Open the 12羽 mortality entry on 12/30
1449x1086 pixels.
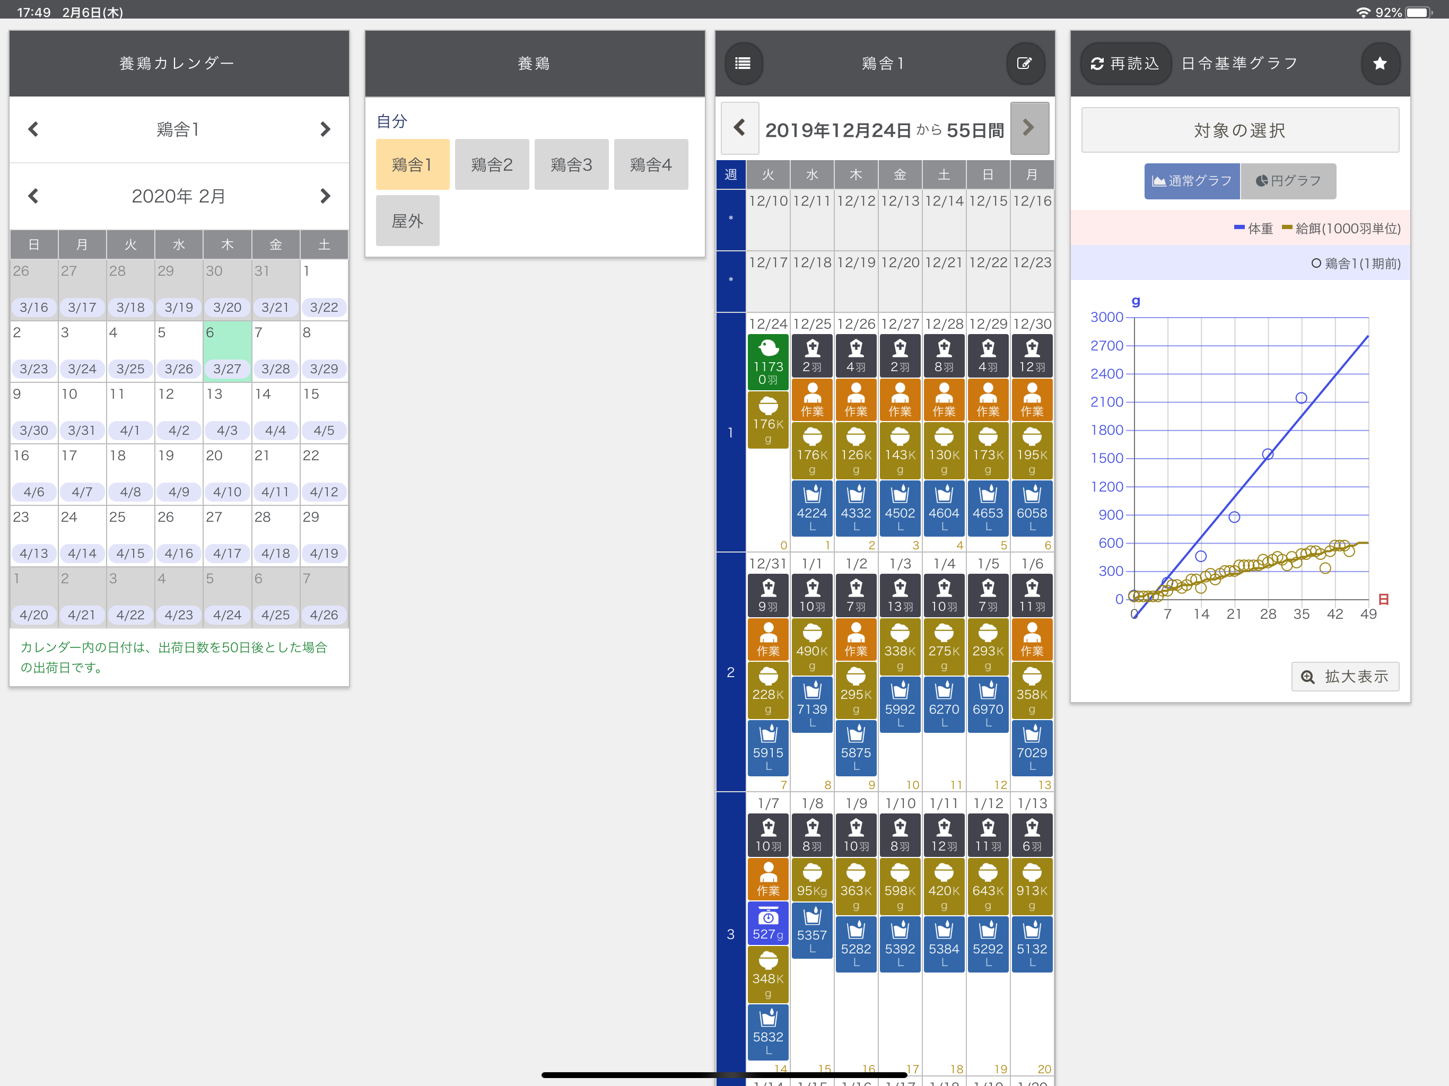tap(1032, 356)
